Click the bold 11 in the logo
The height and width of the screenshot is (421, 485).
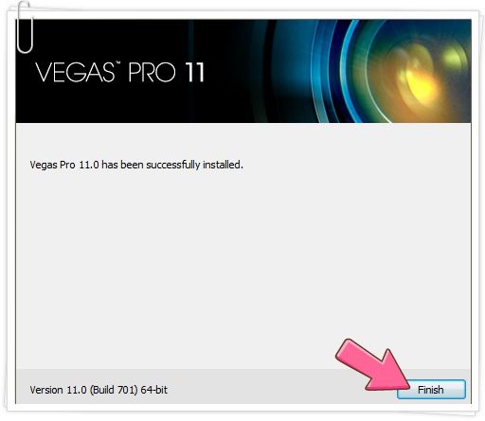click(x=194, y=72)
